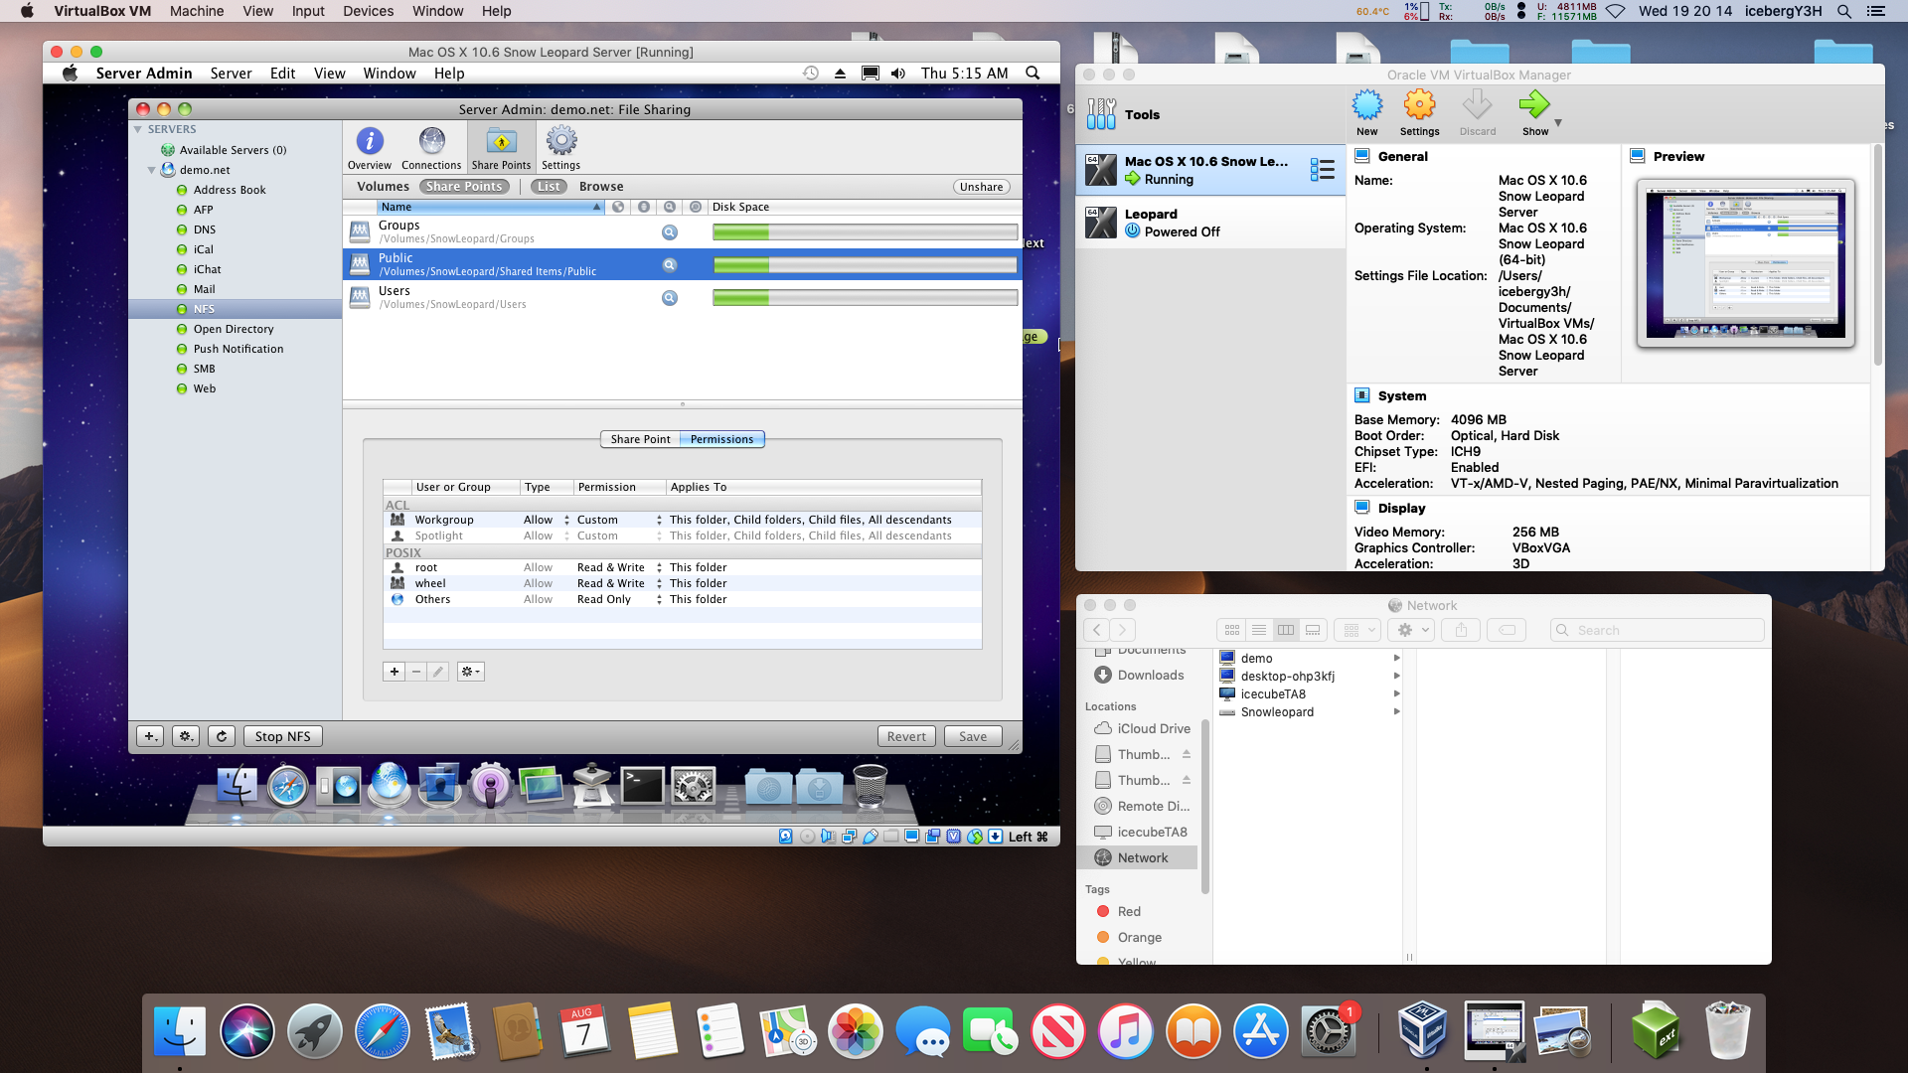Click the minus button under the permissions list
1908x1073 pixels.
tap(416, 672)
